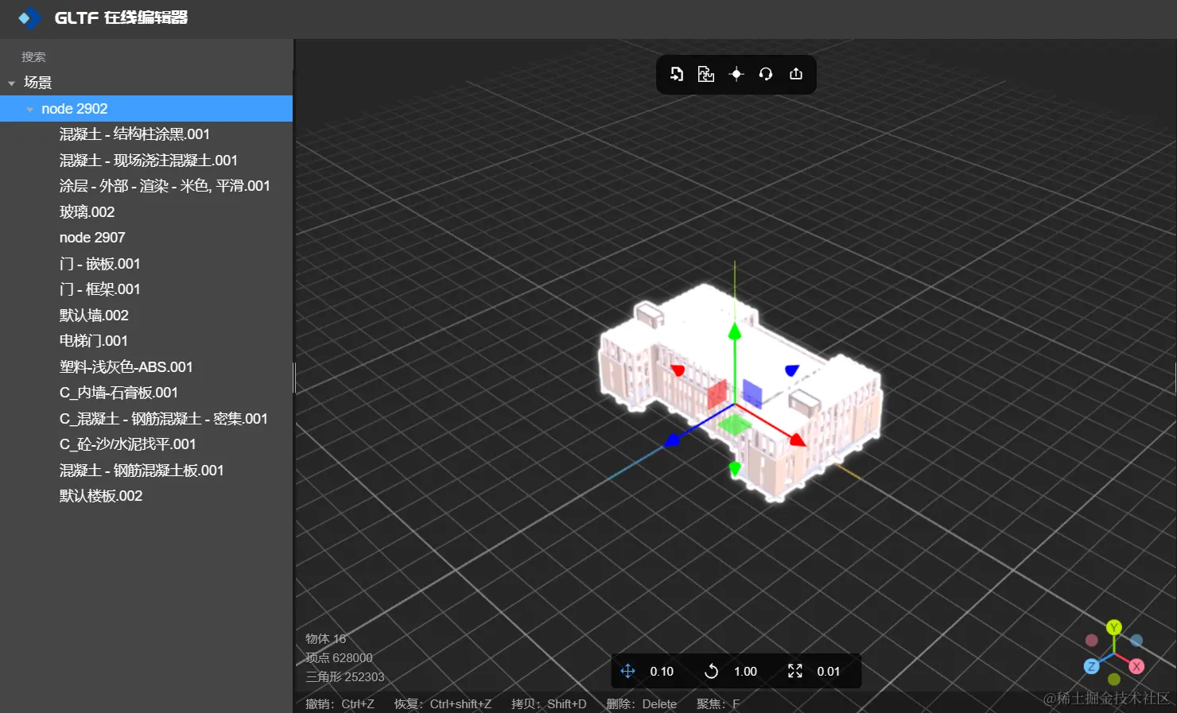Click the 物体 16 statistic

pyautogui.click(x=326, y=639)
